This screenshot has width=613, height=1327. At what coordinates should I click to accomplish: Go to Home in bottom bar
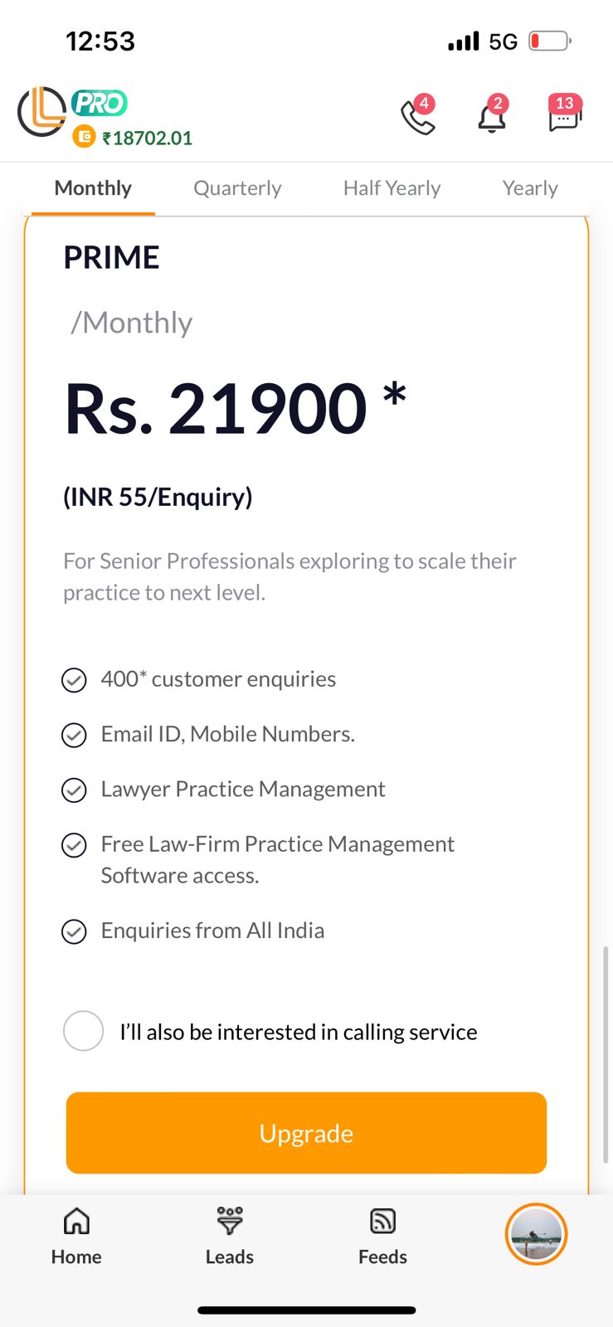(76, 1236)
